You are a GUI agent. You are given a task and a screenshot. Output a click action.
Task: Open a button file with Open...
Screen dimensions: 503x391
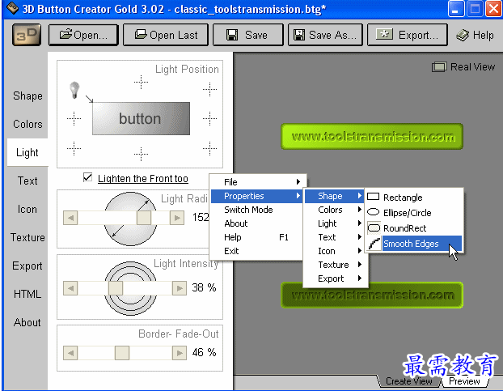[83, 35]
